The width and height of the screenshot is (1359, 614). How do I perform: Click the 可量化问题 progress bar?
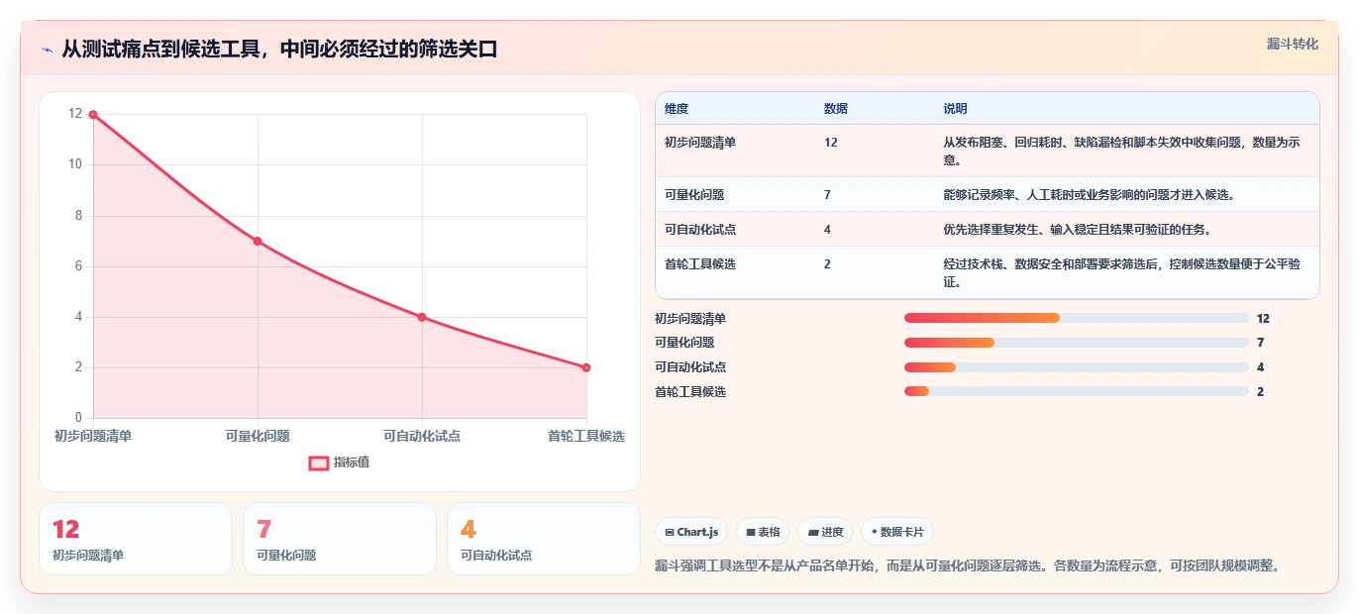(x=1076, y=343)
